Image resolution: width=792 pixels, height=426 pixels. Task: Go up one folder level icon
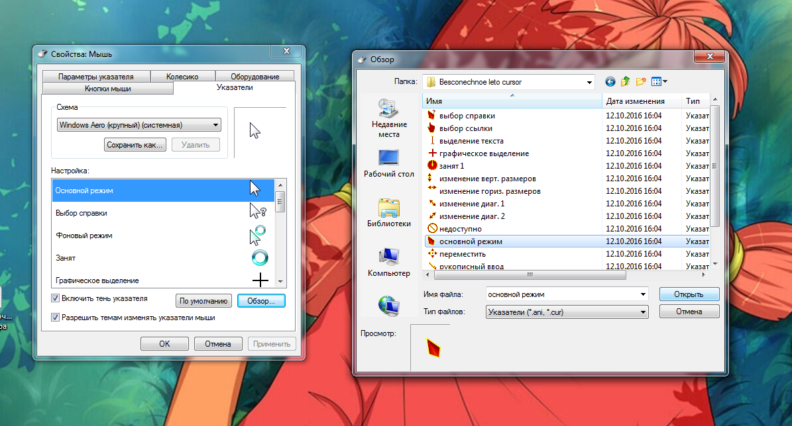pyautogui.click(x=626, y=81)
